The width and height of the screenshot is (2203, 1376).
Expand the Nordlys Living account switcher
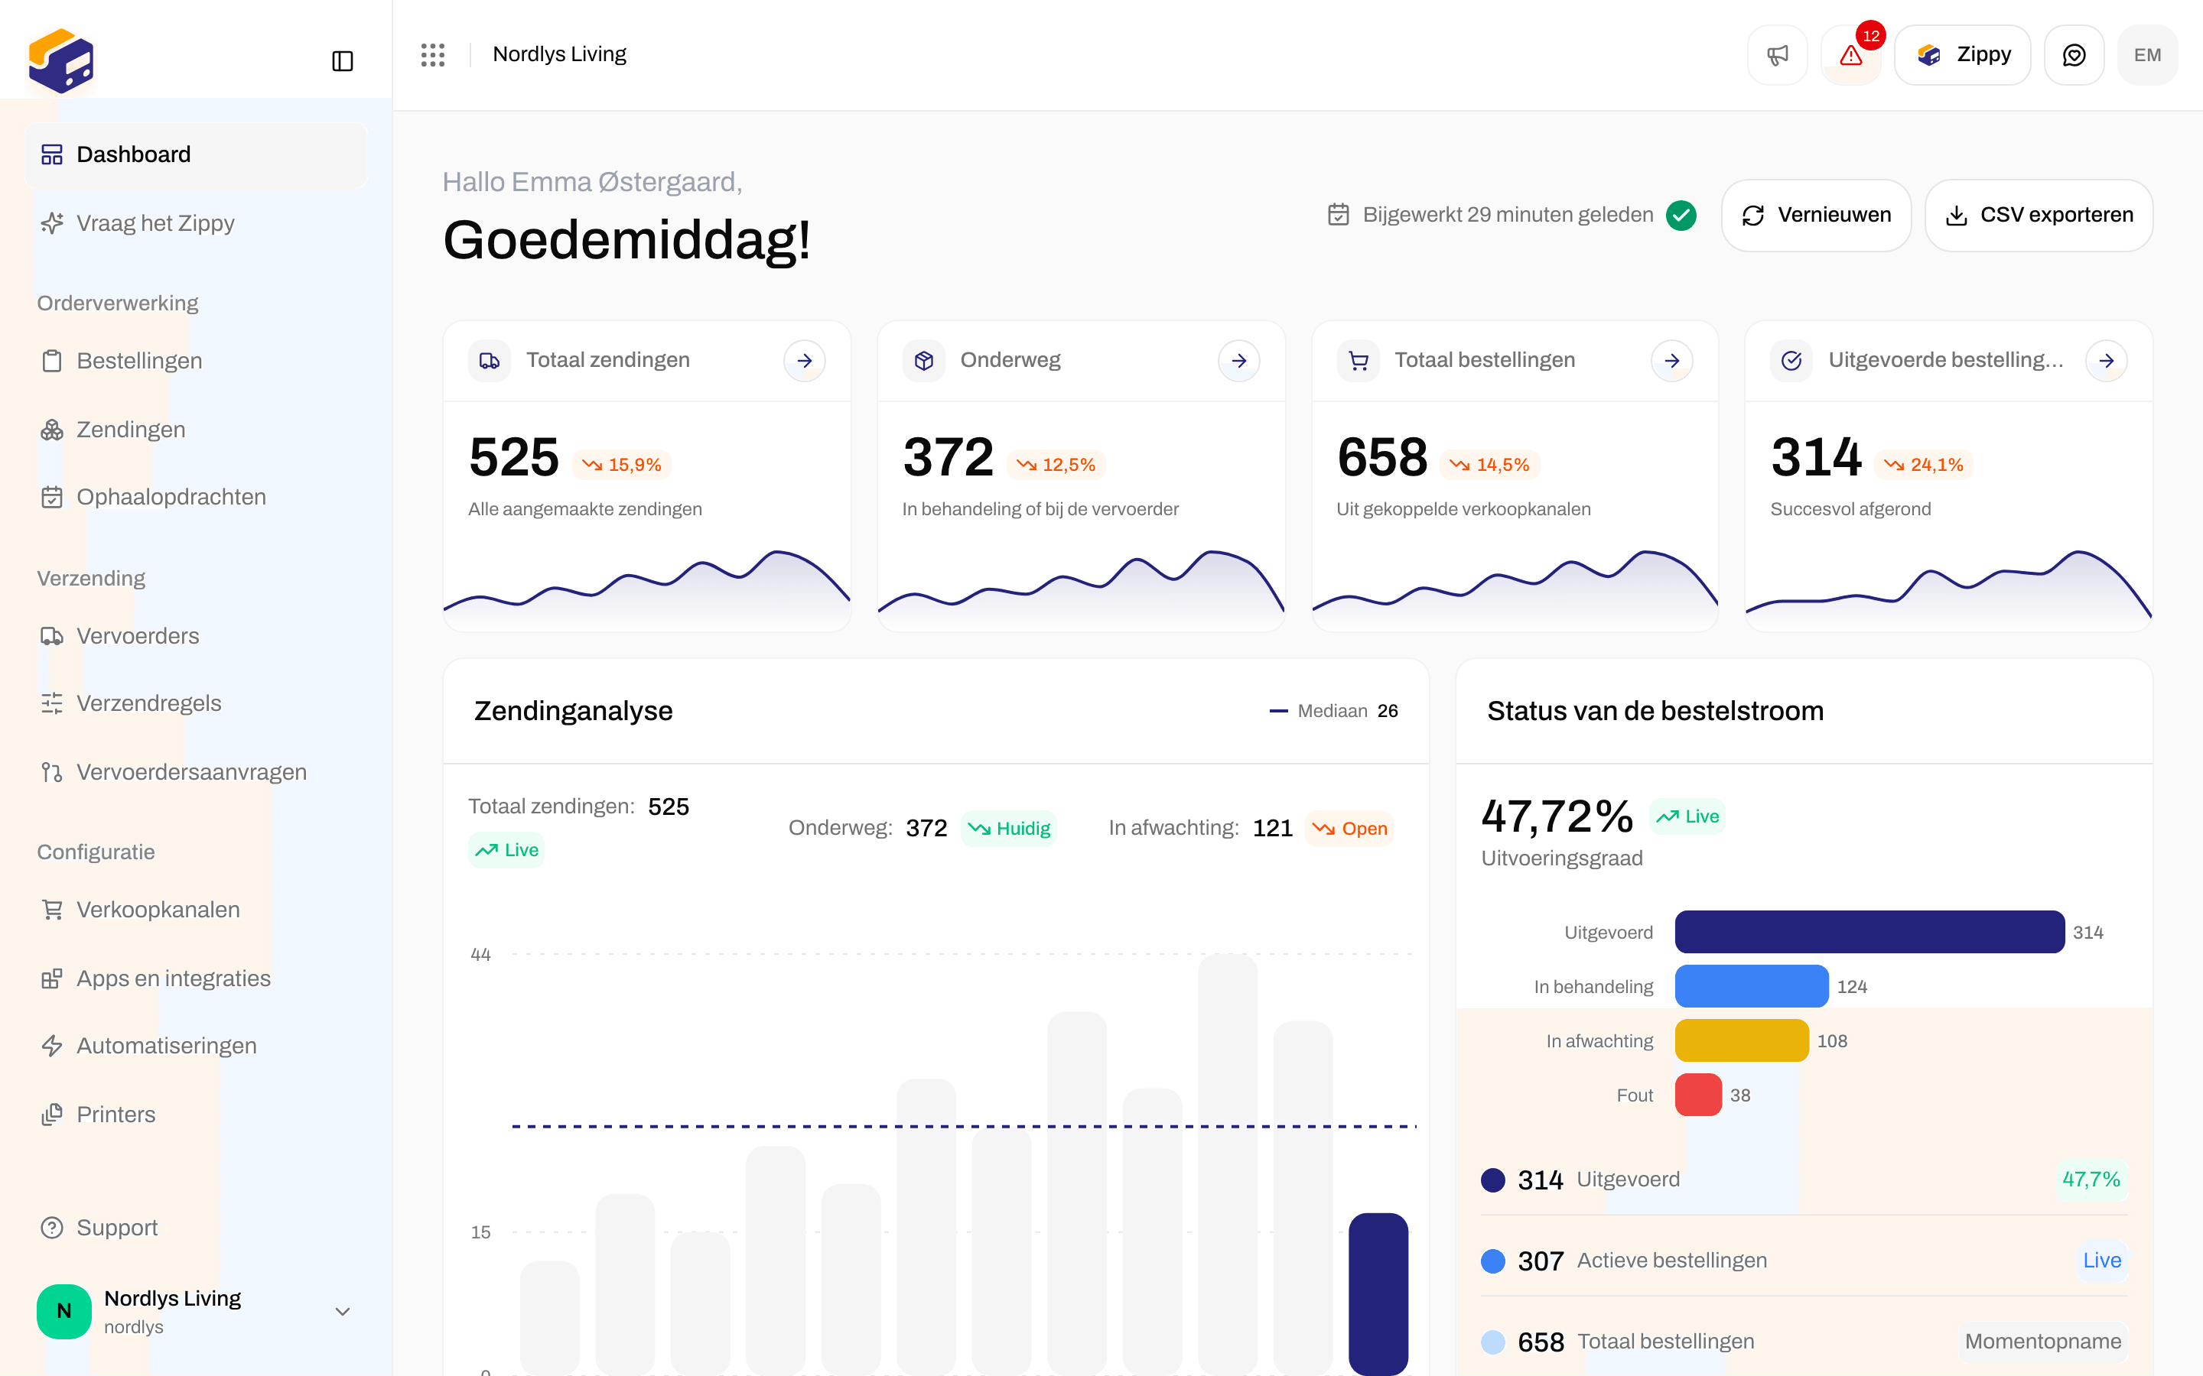coord(197,1310)
